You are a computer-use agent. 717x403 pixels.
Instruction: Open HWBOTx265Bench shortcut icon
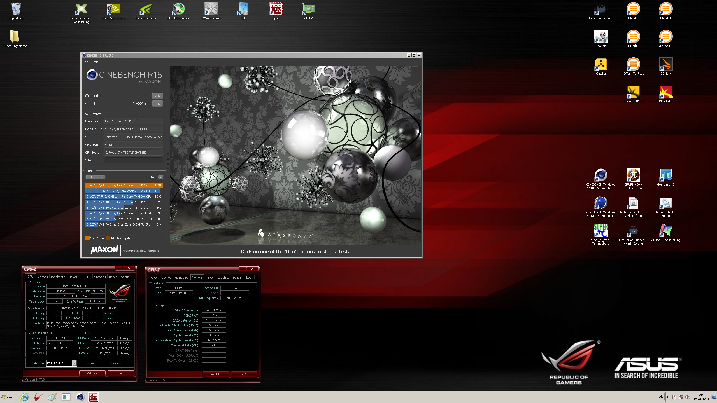pos(633,235)
